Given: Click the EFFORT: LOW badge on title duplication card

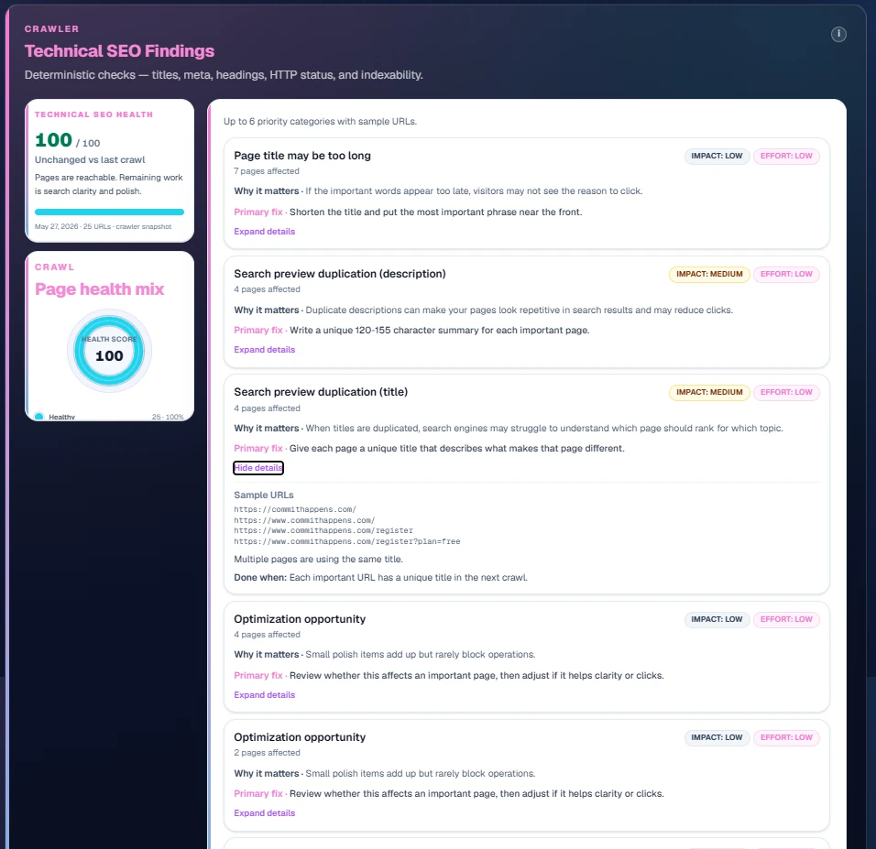Looking at the screenshot, I should pyautogui.click(x=786, y=392).
